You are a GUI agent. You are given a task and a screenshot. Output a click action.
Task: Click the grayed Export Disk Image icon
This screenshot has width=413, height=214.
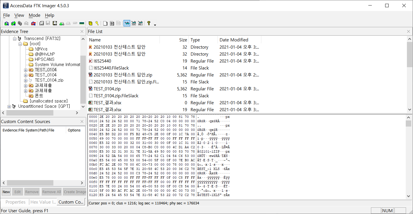(x=48, y=23)
